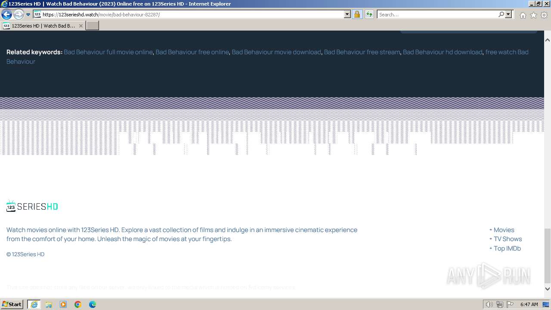Open 'Bad Behaviour full movie online' link
Image resolution: width=551 pixels, height=310 pixels.
coord(108,52)
